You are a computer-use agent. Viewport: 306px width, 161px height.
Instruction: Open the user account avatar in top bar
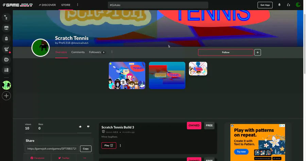(x=298, y=5)
